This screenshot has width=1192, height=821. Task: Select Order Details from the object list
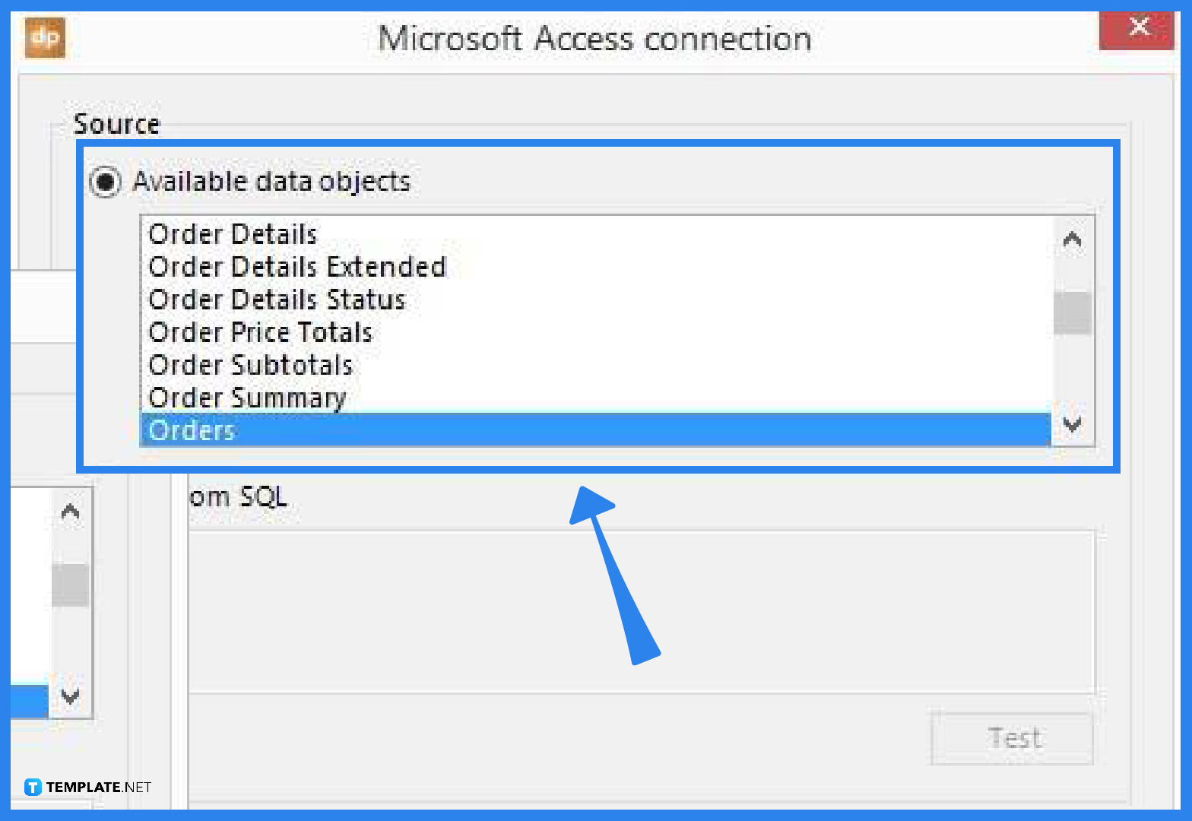233,234
